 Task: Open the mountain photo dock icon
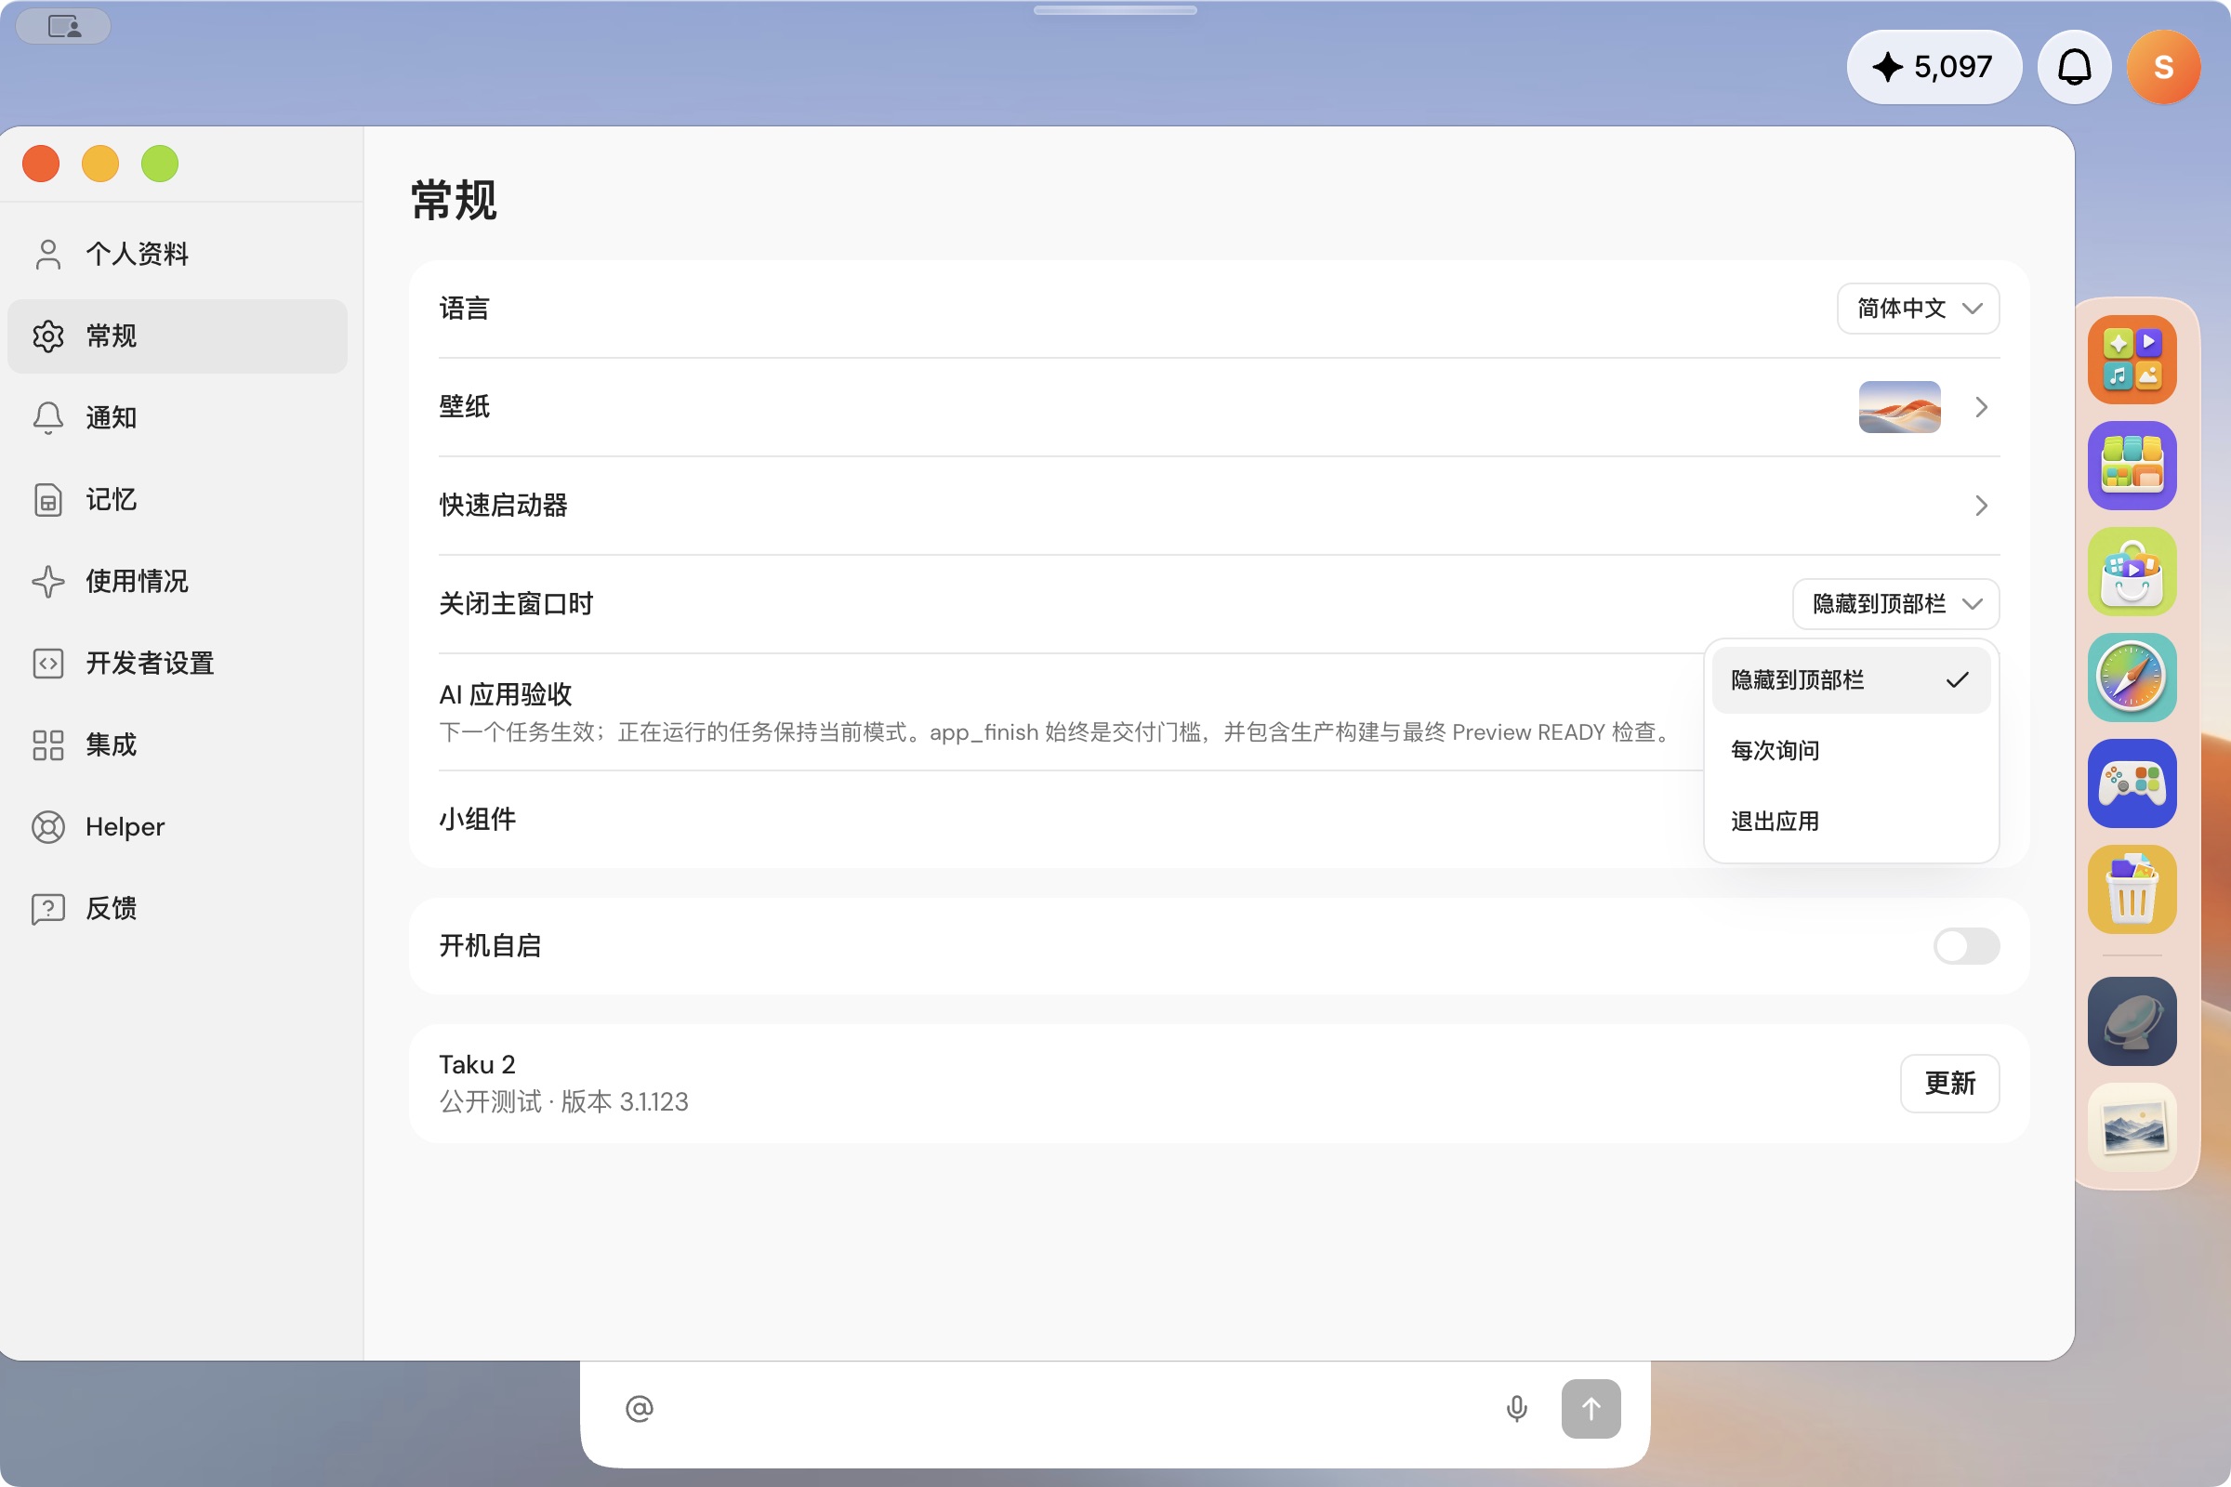[2132, 1127]
